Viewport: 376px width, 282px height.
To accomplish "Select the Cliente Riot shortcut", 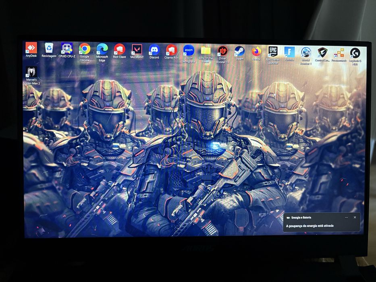I will pos(171,52).
